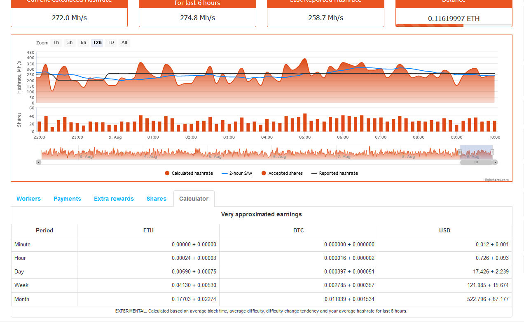Click Month USD value 522.796 + 67.177
The width and height of the screenshot is (524, 322).
[488, 299]
